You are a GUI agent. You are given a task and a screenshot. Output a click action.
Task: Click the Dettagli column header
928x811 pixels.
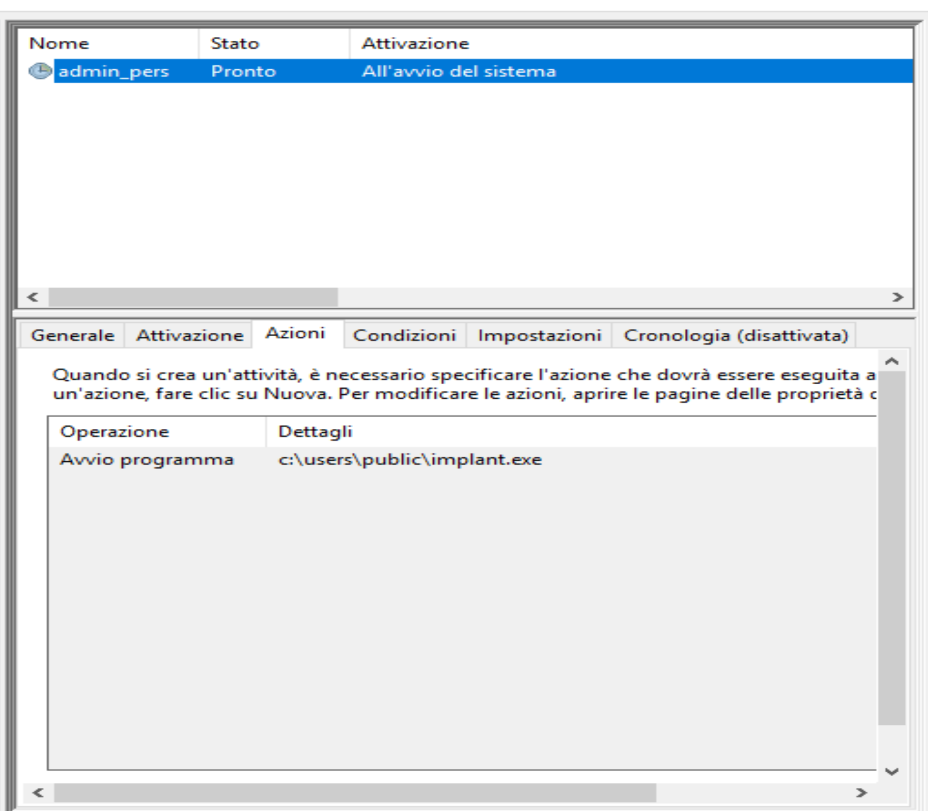(315, 432)
